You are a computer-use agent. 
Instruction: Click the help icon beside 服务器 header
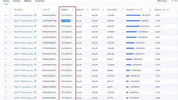tap(68, 10)
